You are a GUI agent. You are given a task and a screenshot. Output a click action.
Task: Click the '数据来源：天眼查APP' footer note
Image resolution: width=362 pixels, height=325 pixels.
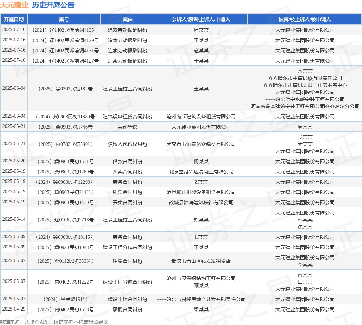coord(24,322)
